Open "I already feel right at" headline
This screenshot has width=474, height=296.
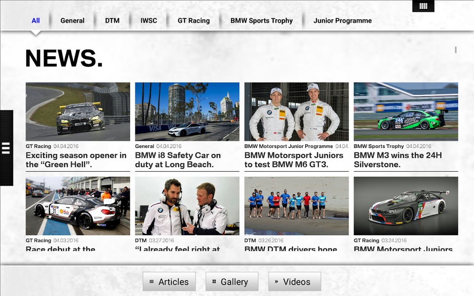click(x=177, y=248)
